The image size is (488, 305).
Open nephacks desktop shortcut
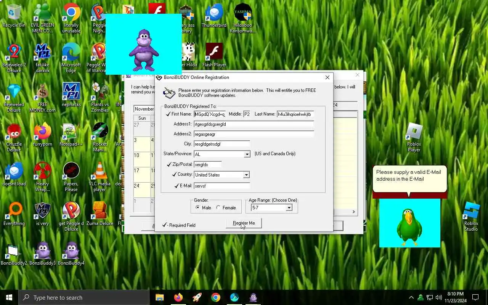(x=71, y=95)
